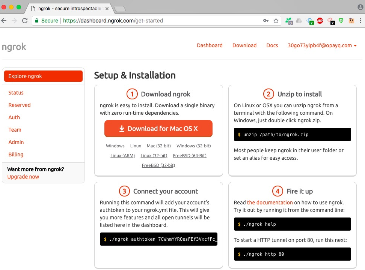The width and height of the screenshot is (365, 270).
Task: Click the FreeBSD (64-Bit) download link
Action: coord(190,156)
